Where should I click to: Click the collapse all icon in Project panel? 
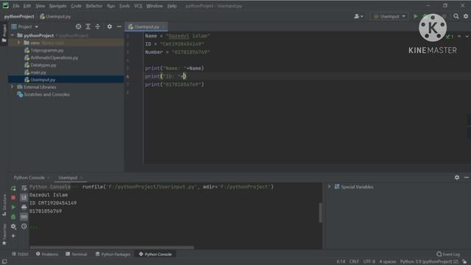tap(98, 26)
